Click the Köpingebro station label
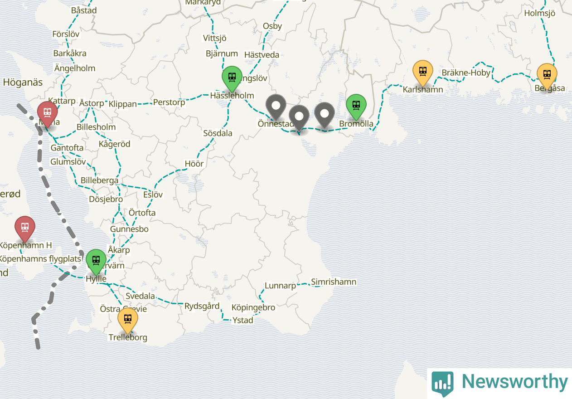572x399 pixels. [253, 307]
